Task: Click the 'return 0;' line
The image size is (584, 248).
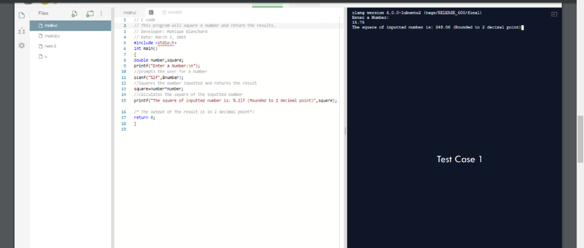Action: click(144, 118)
